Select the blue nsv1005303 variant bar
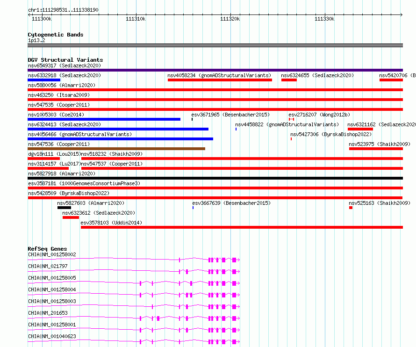This screenshot has width=416, height=347. coord(104,119)
